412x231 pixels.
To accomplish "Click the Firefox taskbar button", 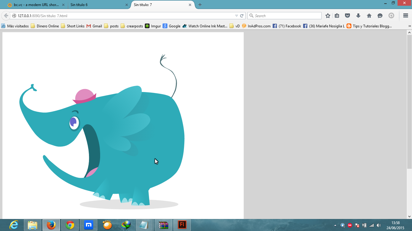I will pyautogui.click(x=51, y=225).
